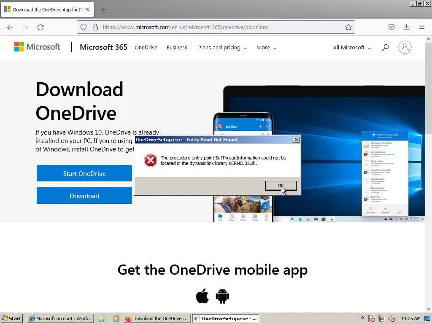Close the Download the OneDrive App tab
The width and height of the screenshot is (432, 324).
[87, 9]
